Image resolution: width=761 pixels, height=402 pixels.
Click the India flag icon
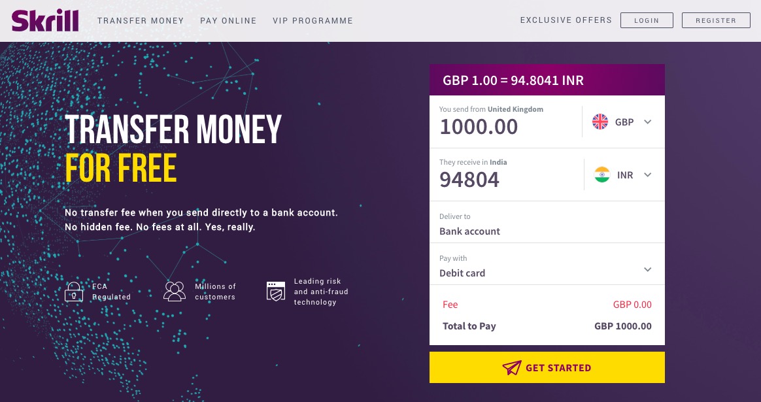601,175
